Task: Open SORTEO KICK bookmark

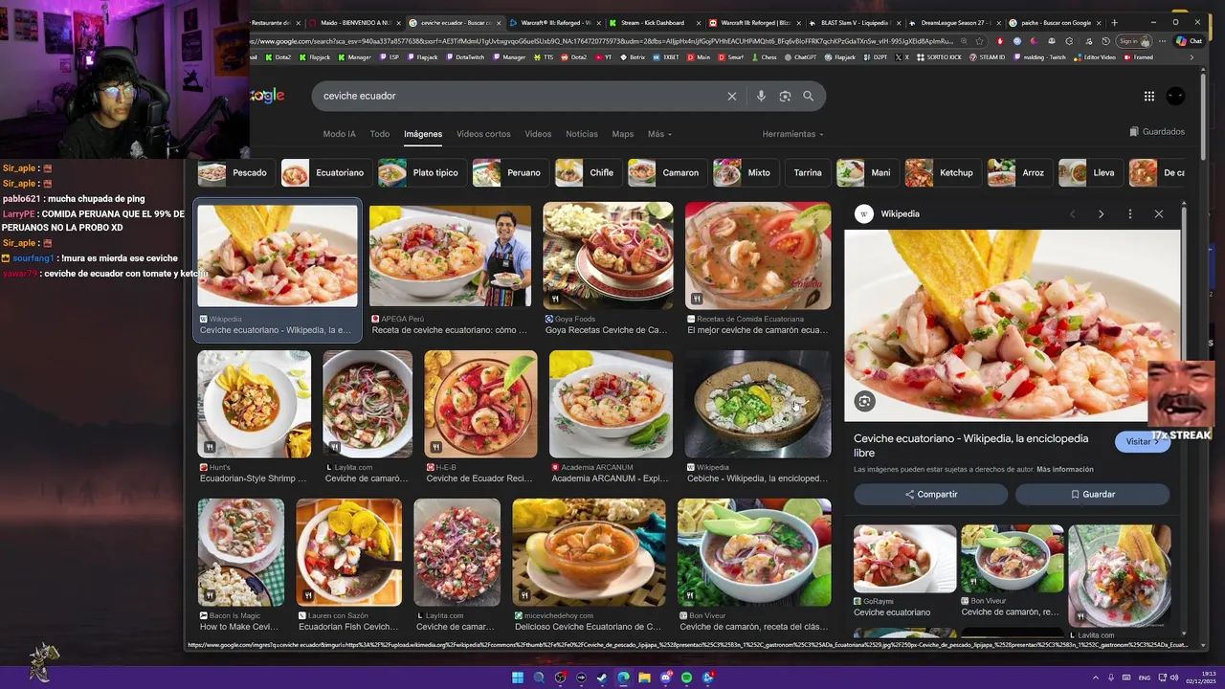Action: point(940,57)
